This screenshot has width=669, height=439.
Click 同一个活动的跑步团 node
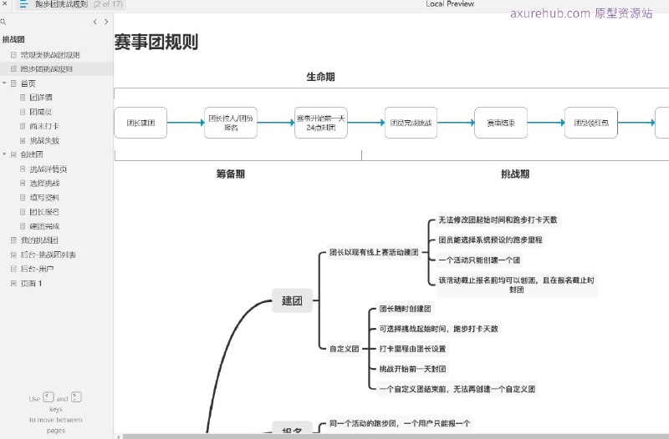[x=400, y=423]
